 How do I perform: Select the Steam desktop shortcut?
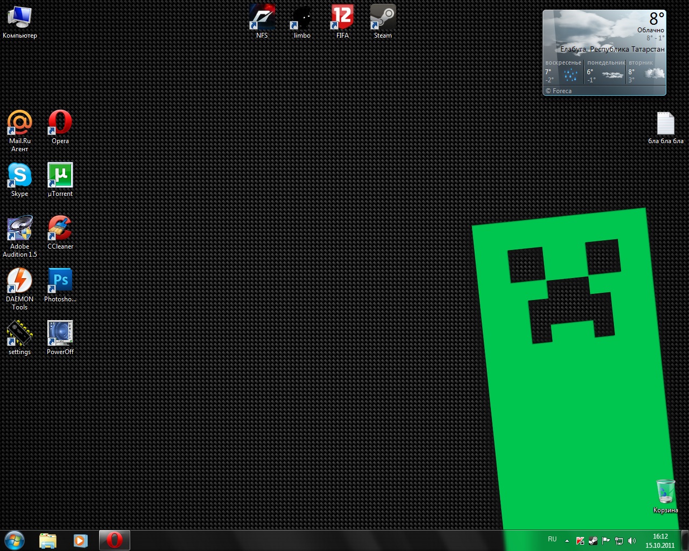[383, 23]
